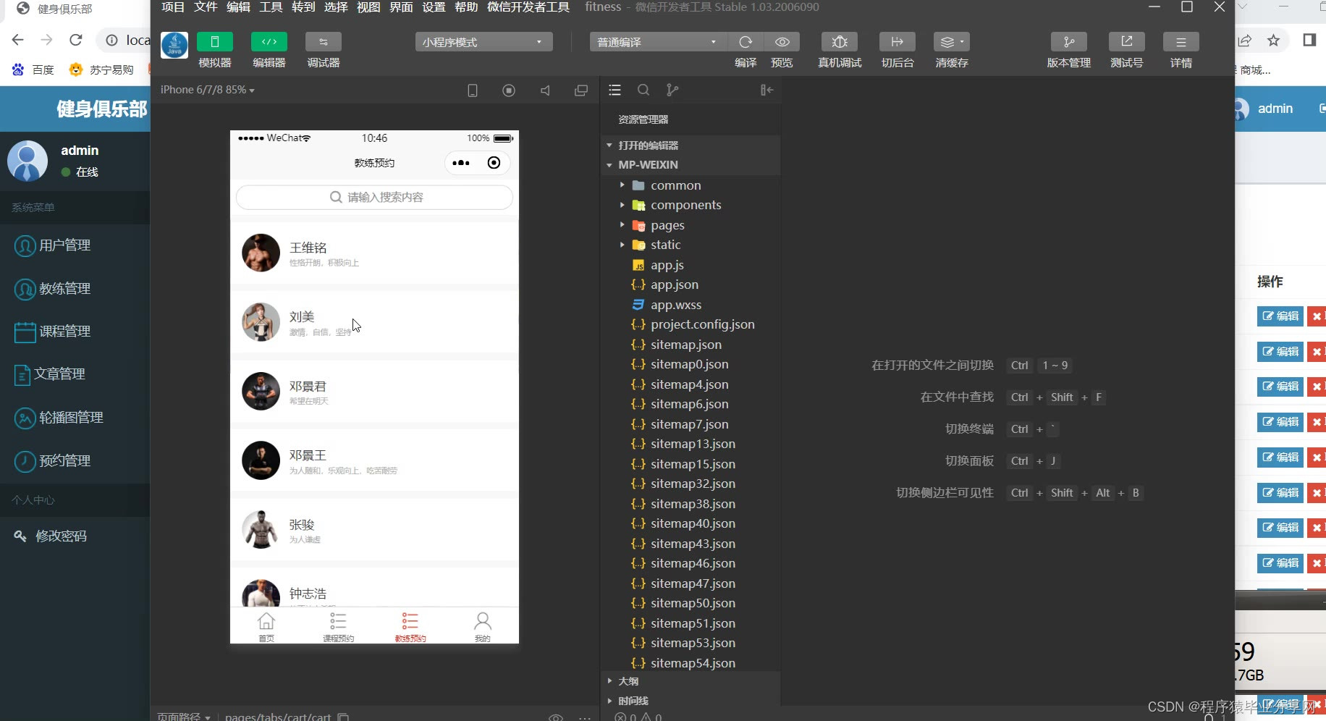Expand the 大纲 outline section
Viewport: 1326px width, 721px height.
[x=691, y=681]
